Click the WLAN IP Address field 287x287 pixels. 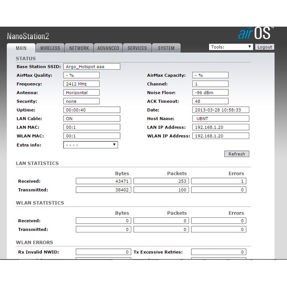(221, 136)
